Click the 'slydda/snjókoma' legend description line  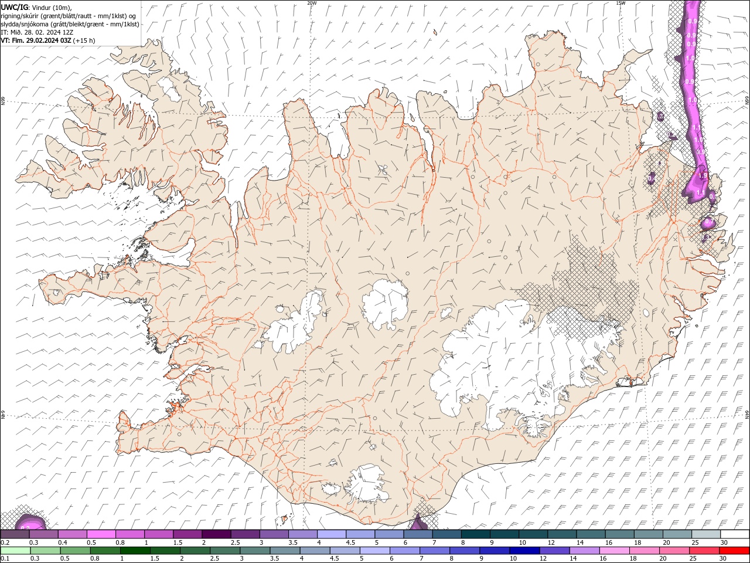[x=70, y=24]
